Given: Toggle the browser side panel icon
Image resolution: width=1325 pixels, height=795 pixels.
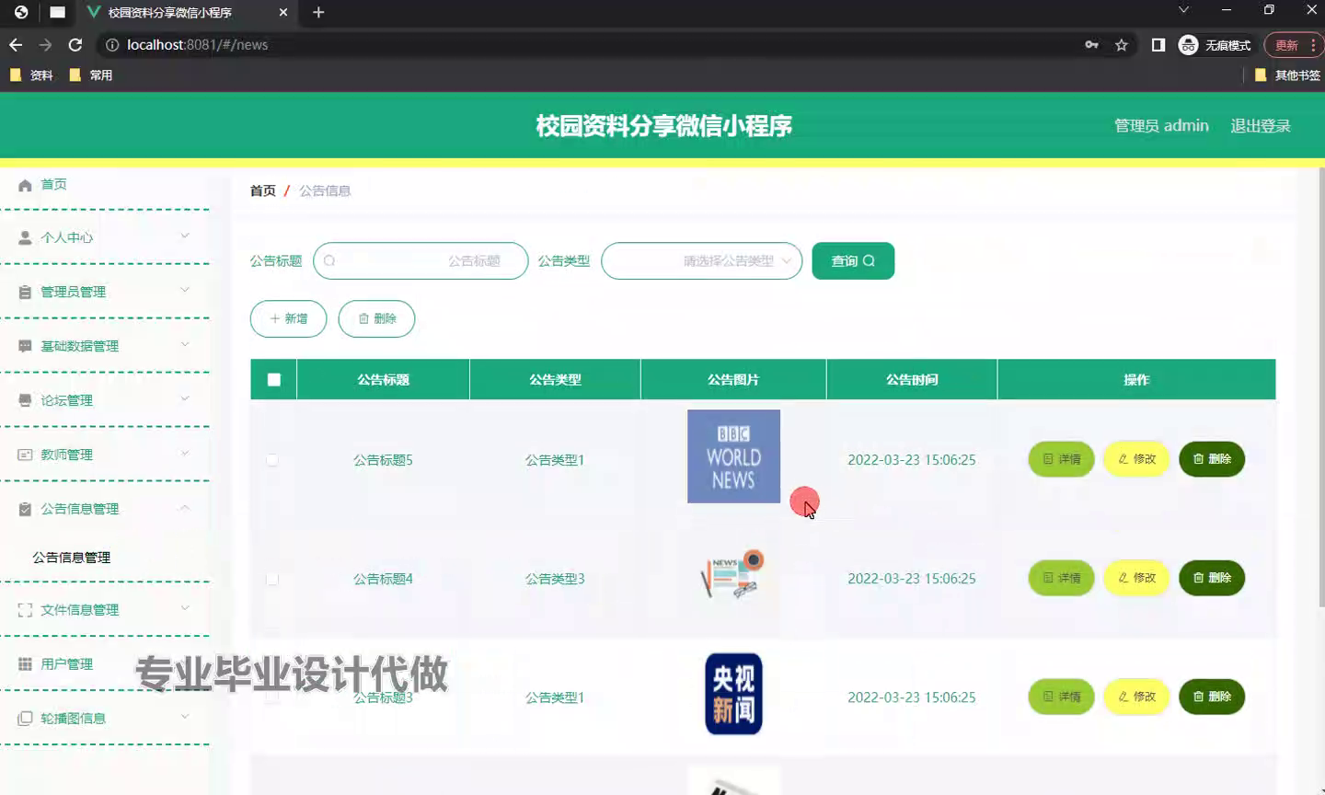Looking at the screenshot, I should (1158, 45).
